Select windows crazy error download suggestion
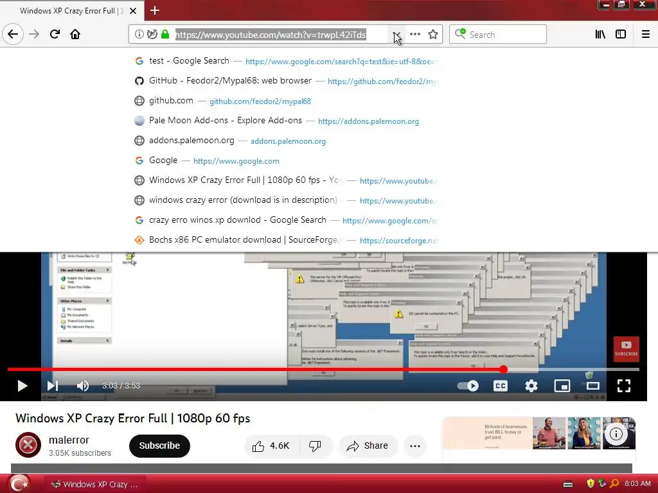The width and height of the screenshot is (658, 493). [x=285, y=200]
